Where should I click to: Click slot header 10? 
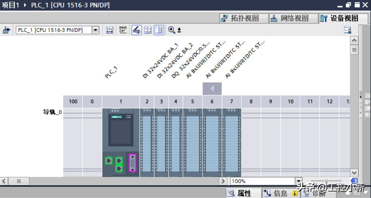[x=290, y=101]
